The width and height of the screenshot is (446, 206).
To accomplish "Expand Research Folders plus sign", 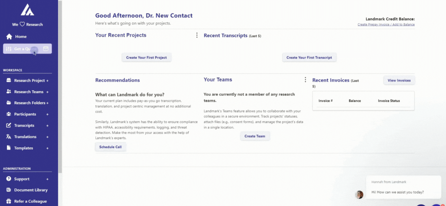I will pos(47,103).
